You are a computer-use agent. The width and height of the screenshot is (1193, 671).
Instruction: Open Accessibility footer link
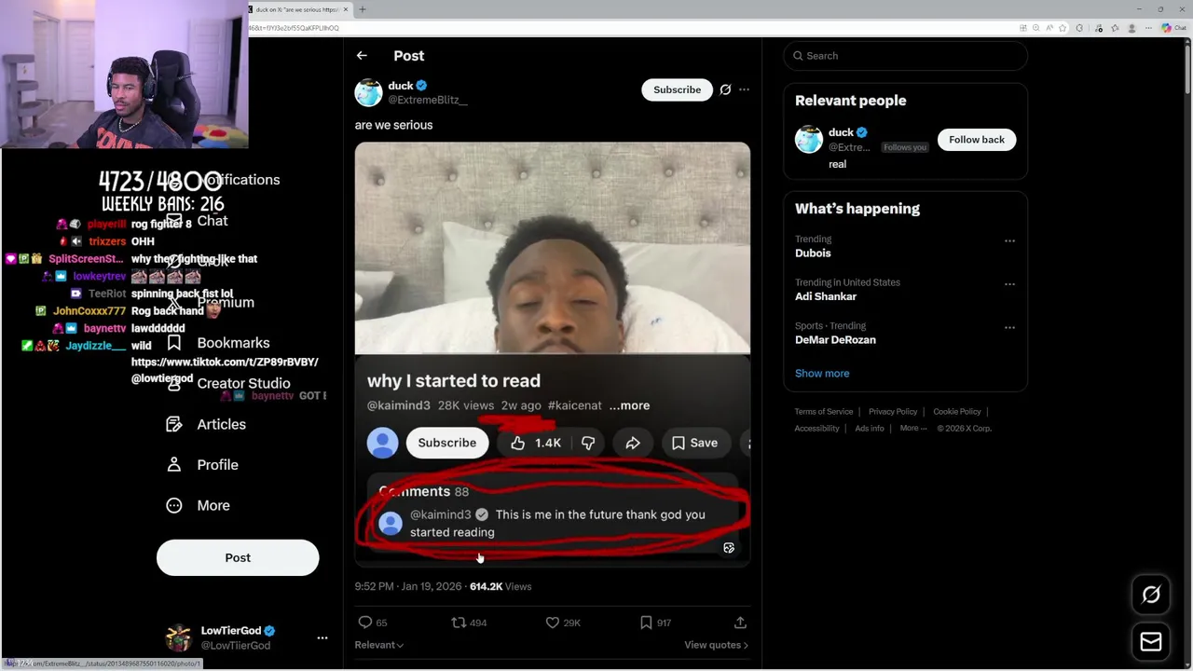click(817, 429)
